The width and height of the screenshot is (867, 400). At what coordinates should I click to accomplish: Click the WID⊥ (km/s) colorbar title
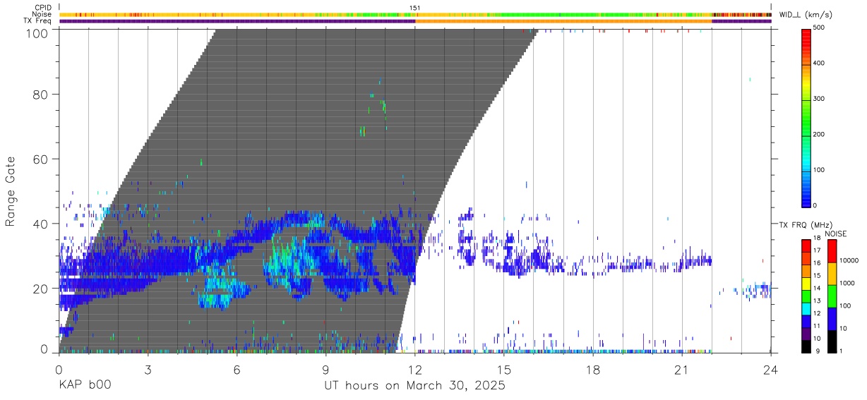[805, 14]
